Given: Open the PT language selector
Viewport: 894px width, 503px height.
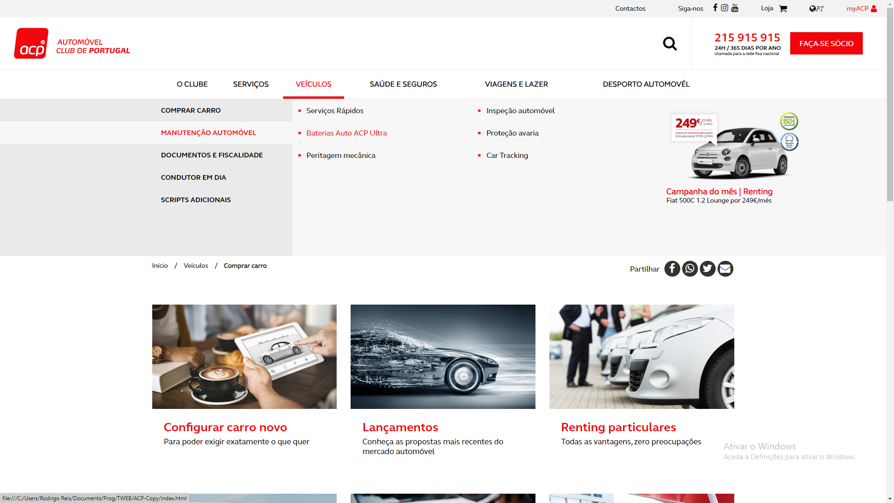Looking at the screenshot, I should [x=816, y=8].
